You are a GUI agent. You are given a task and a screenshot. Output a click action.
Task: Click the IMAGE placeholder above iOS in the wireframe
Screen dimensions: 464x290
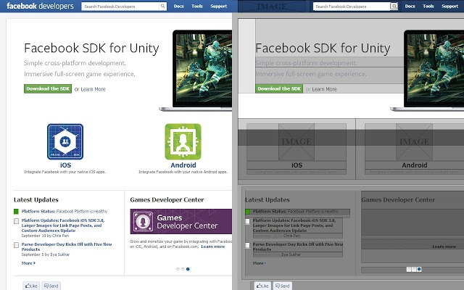297,142
